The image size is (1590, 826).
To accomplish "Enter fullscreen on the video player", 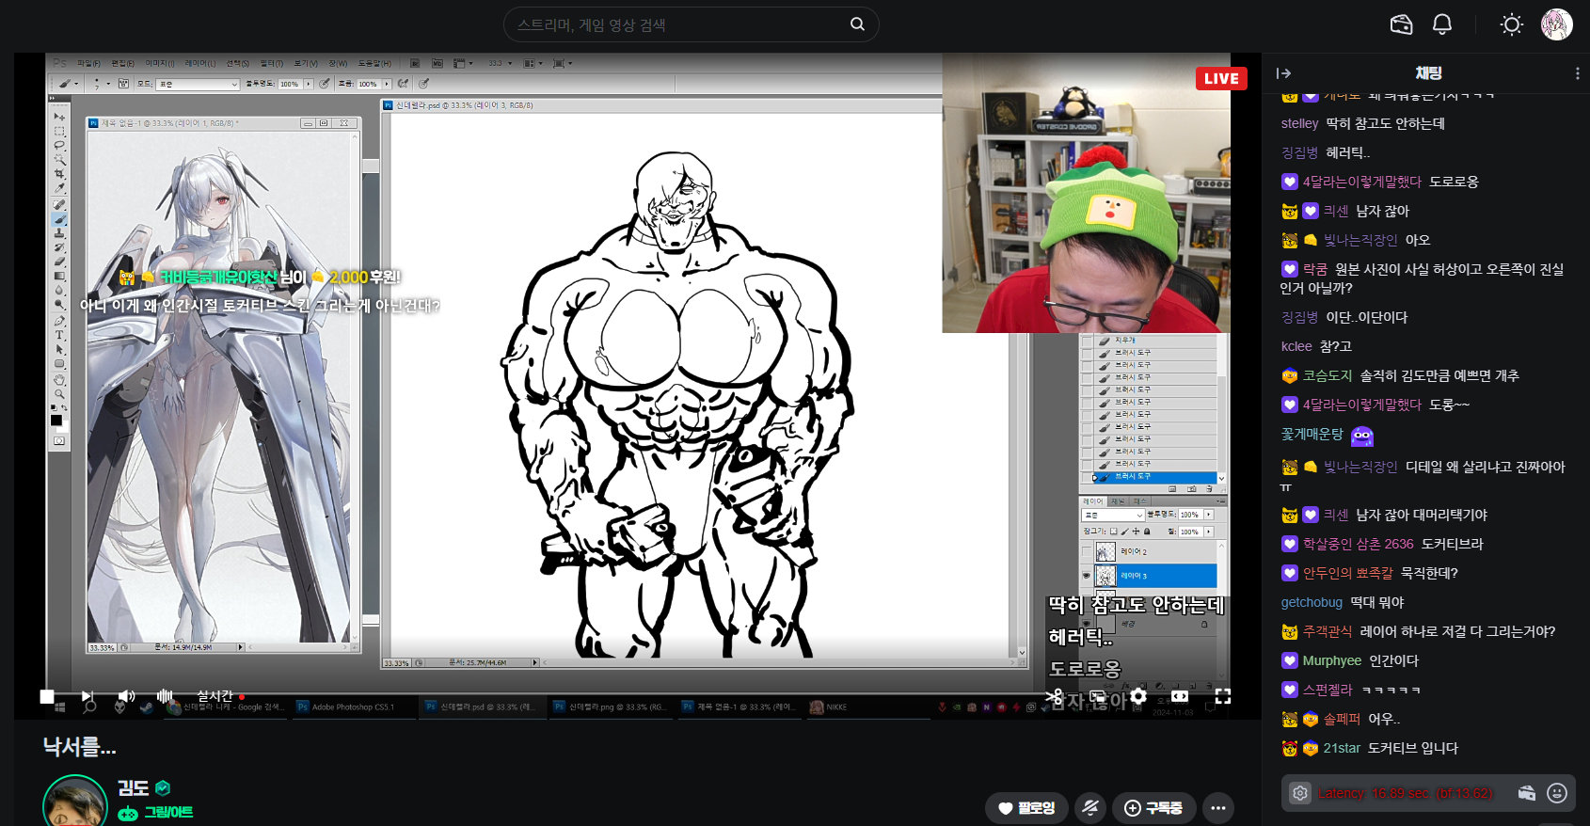I will point(1223,696).
